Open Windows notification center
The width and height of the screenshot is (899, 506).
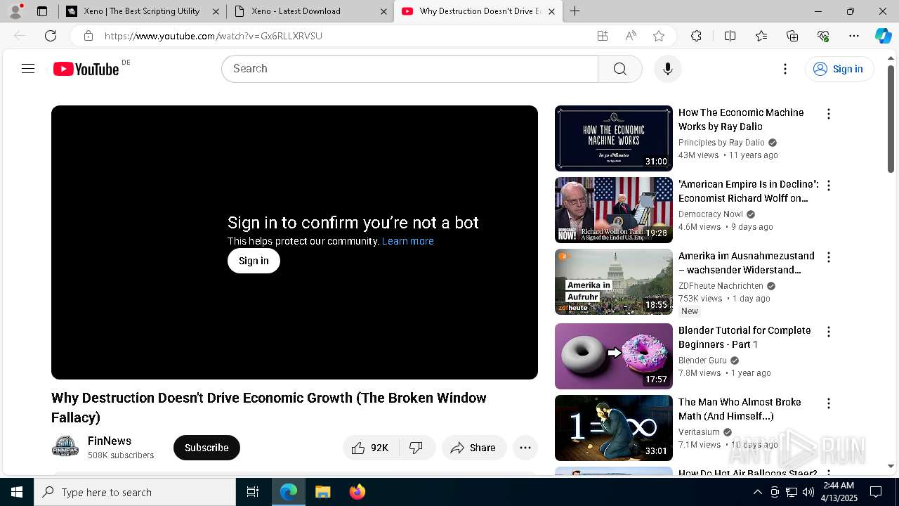876,492
